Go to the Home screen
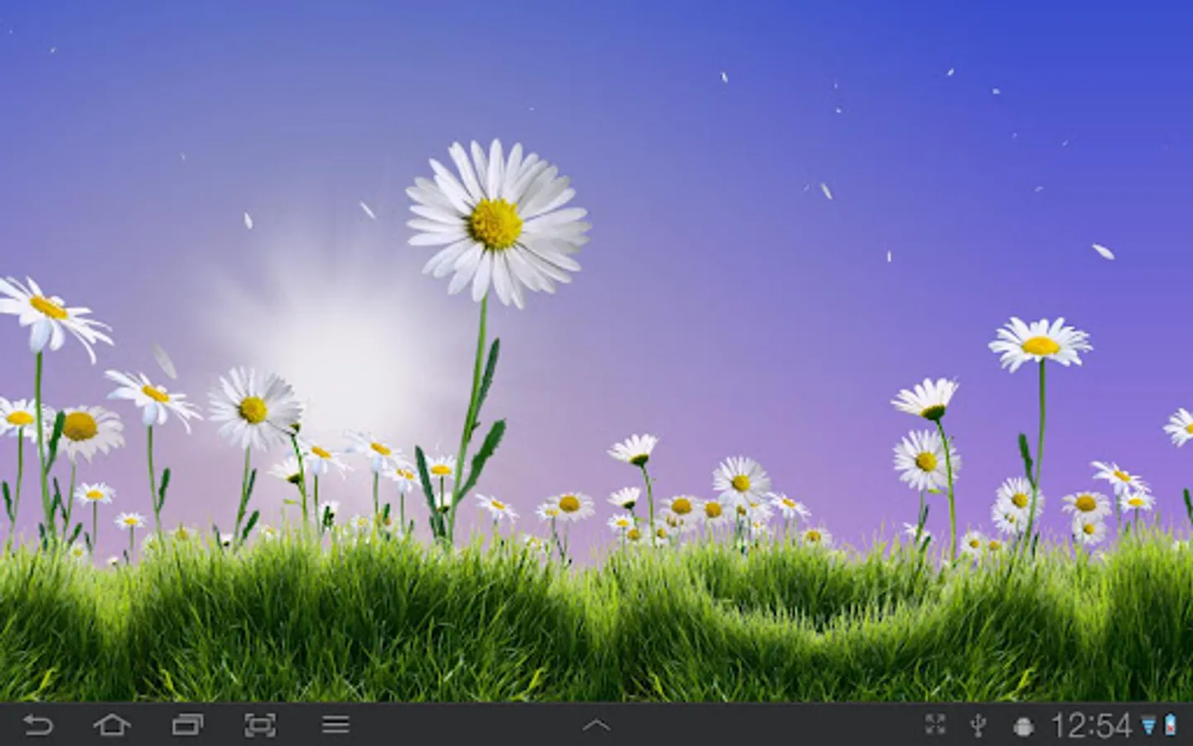 [x=112, y=725]
